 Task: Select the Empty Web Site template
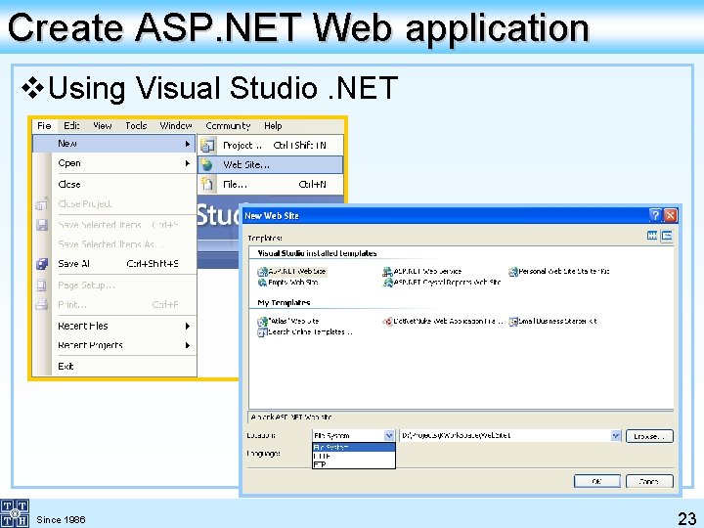coord(287,283)
